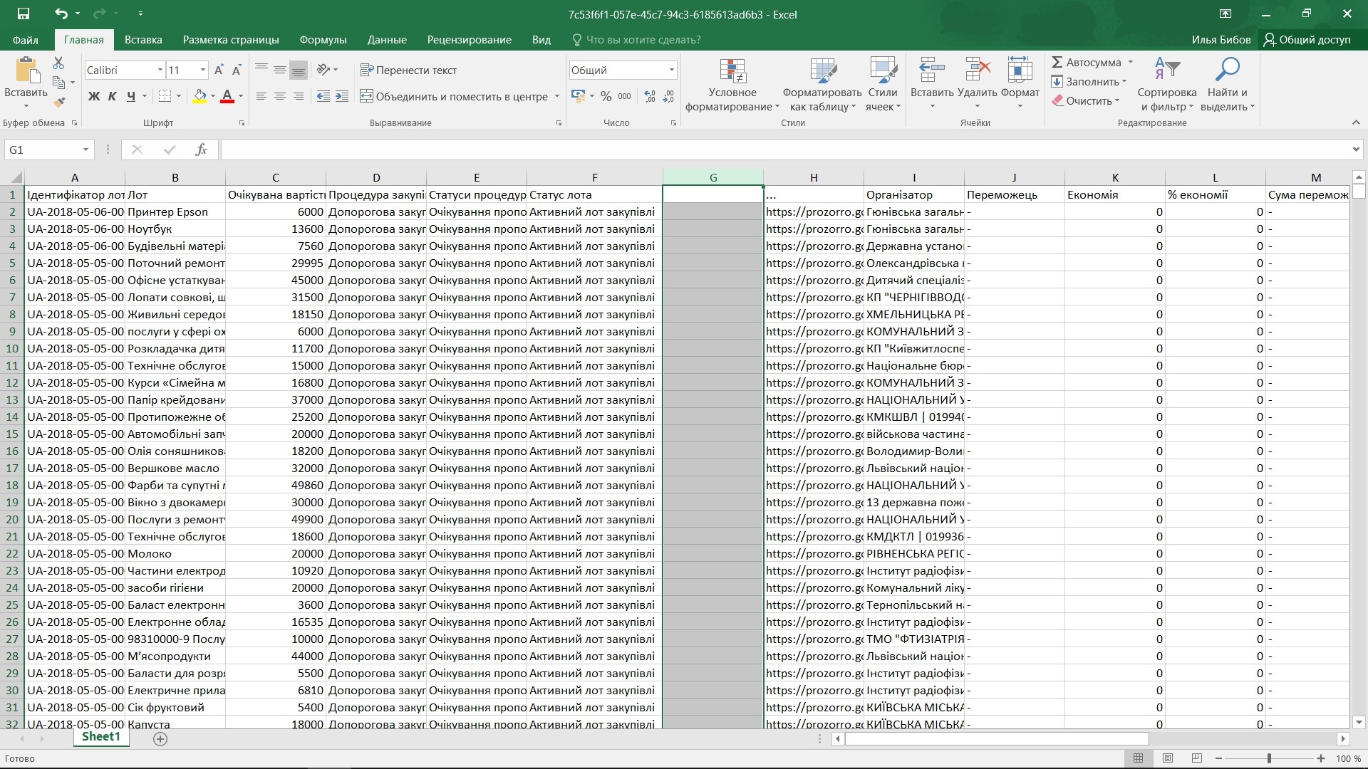Open the Name Box dropdown arrow
The height and width of the screenshot is (769, 1368).
[85, 150]
